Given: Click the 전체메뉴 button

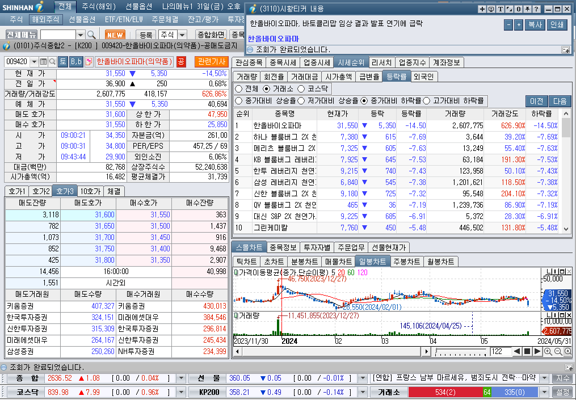Looking at the screenshot, I should tap(22, 35).
